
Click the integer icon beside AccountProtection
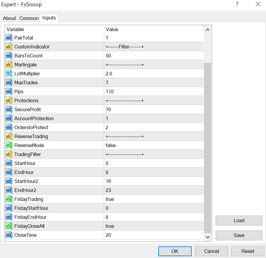[9, 118]
